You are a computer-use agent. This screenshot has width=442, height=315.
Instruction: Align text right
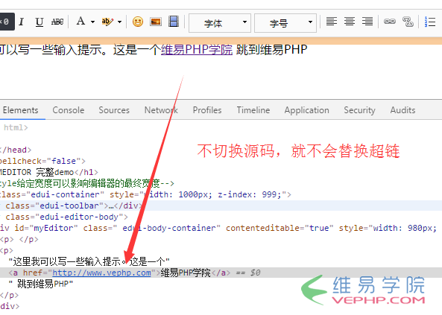tap(367, 22)
